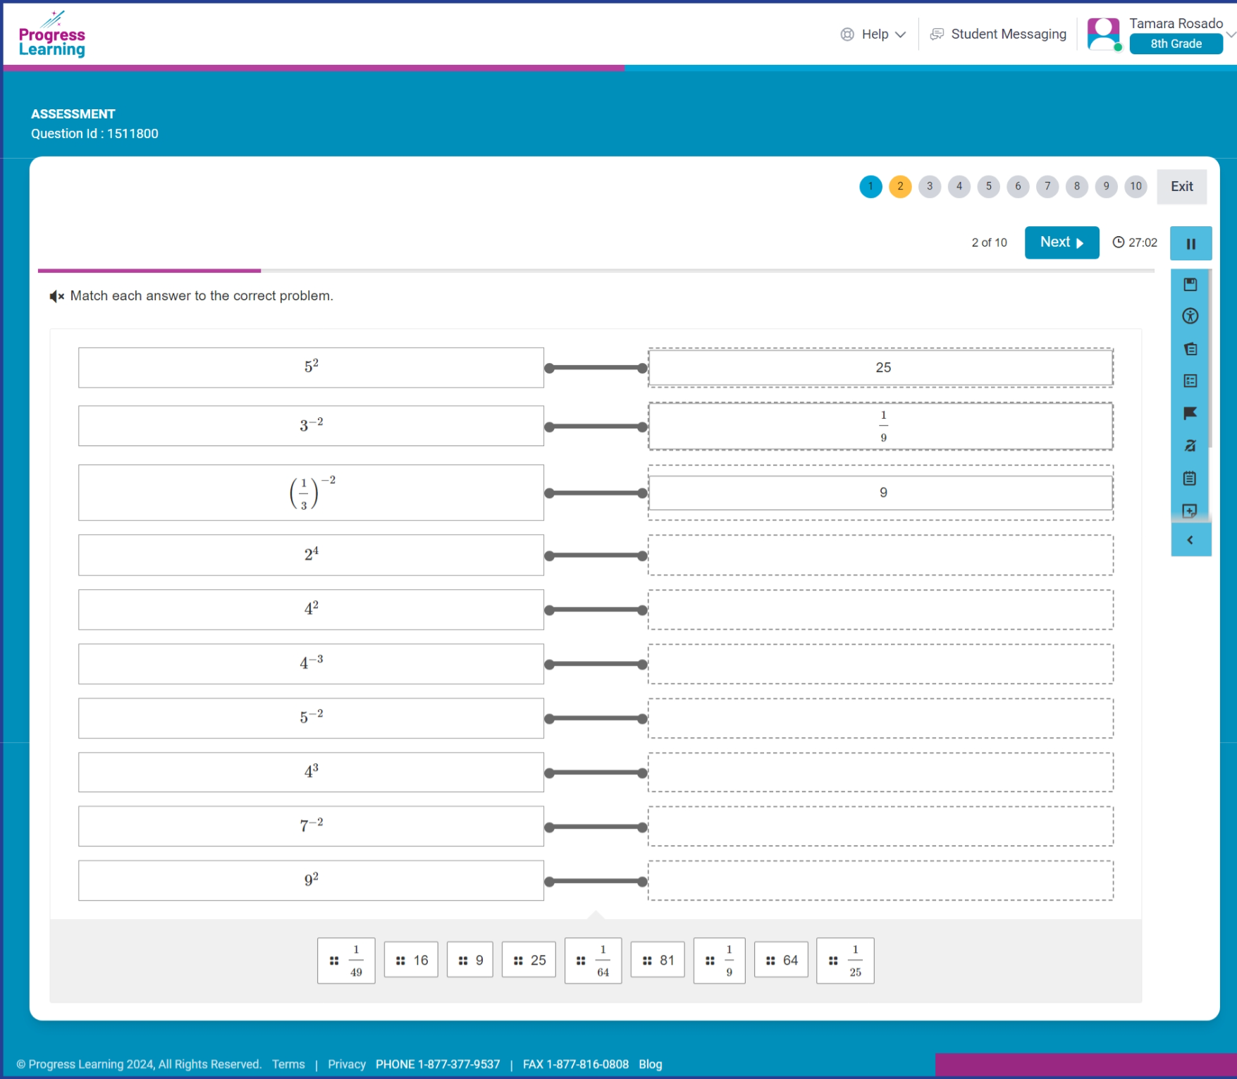
Task: Pause the assessment timer
Action: tap(1190, 244)
